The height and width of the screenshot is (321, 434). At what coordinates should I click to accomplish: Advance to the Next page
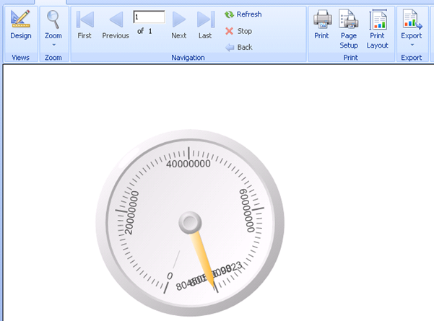[178, 25]
